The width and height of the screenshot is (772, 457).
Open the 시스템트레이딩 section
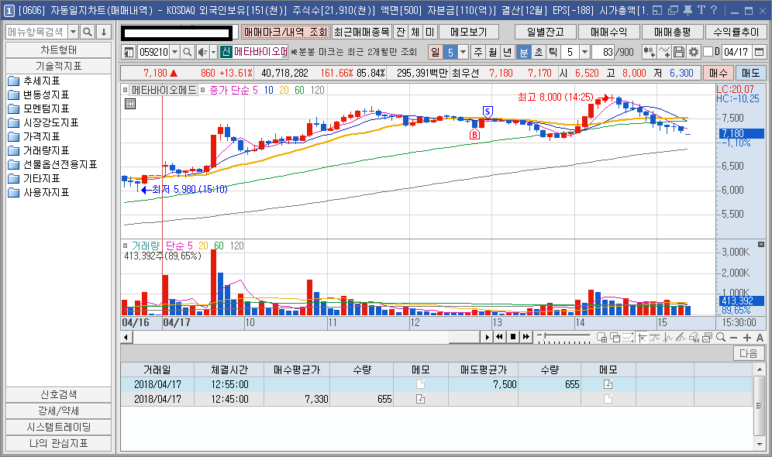58,427
